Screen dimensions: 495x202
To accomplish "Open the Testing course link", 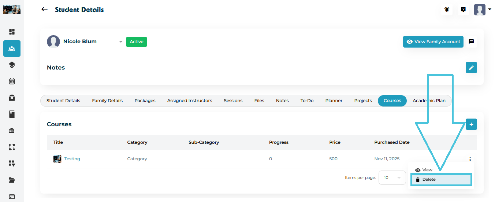I will click(72, 159).
